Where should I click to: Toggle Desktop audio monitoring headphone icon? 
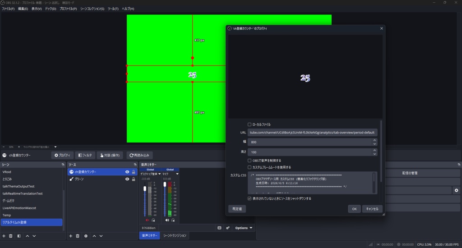click(153, 220)
